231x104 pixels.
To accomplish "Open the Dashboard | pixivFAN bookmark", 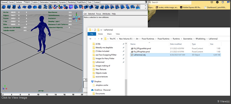I will point(215,7).
